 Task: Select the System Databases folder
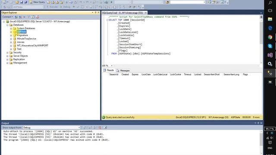point(26,28)
